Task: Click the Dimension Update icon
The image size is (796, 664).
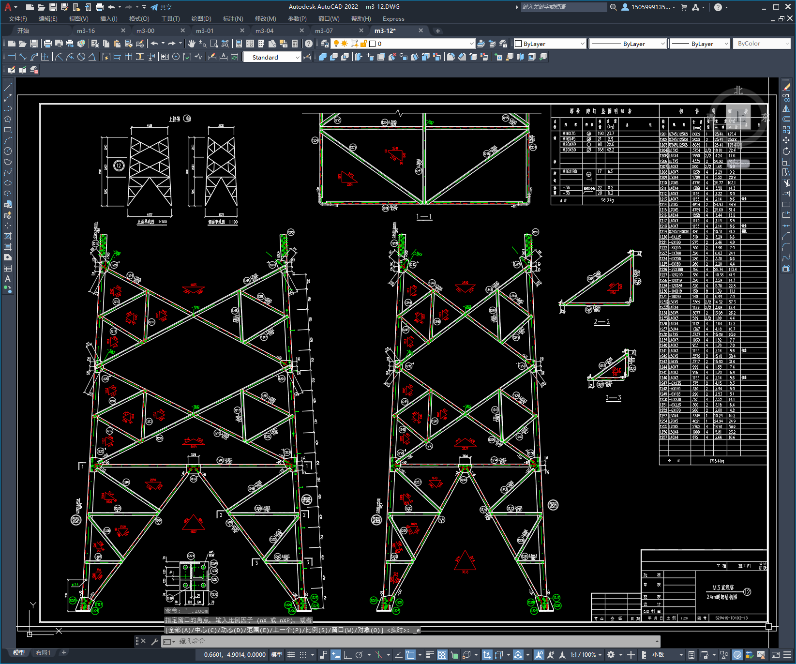Action: (235, 57)
